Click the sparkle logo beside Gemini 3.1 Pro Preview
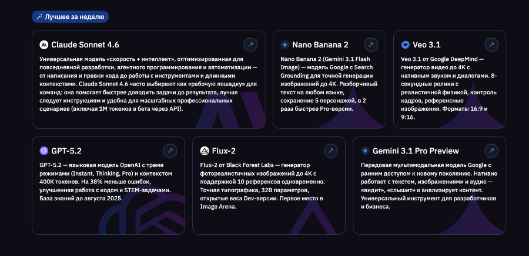Viewport: 529px width, 256px height. click(365, 151)
